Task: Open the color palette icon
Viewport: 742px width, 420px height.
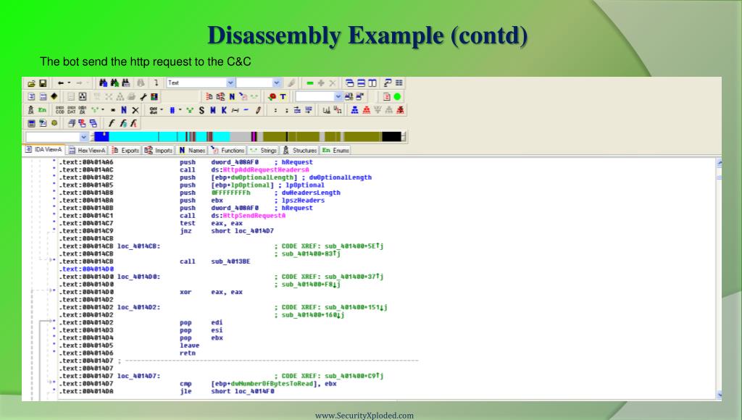Action: 154,97
